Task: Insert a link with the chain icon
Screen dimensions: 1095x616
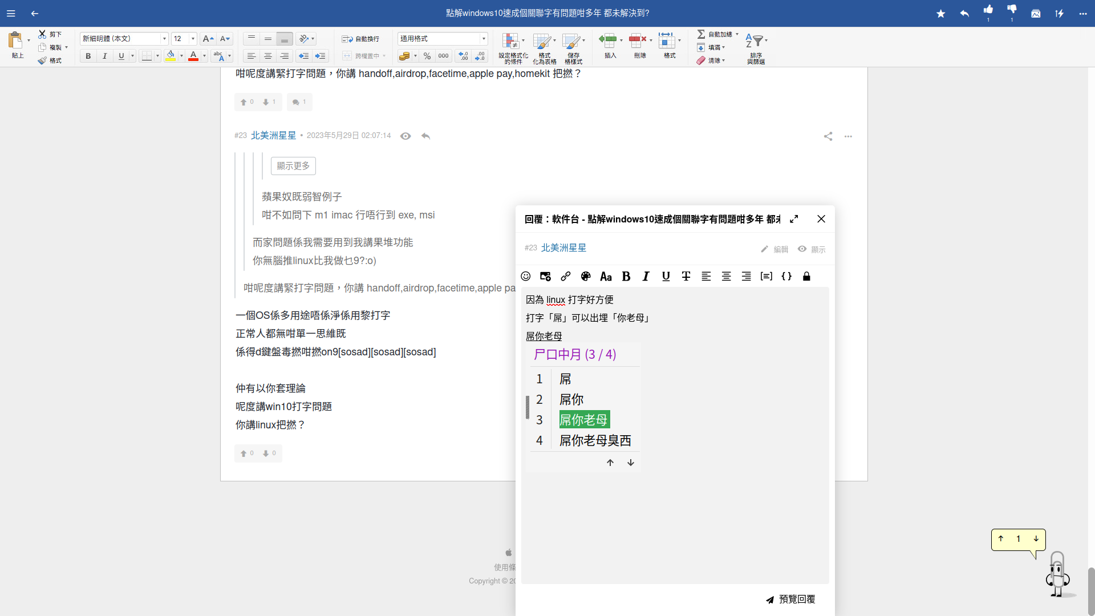Action: point(566,277)
